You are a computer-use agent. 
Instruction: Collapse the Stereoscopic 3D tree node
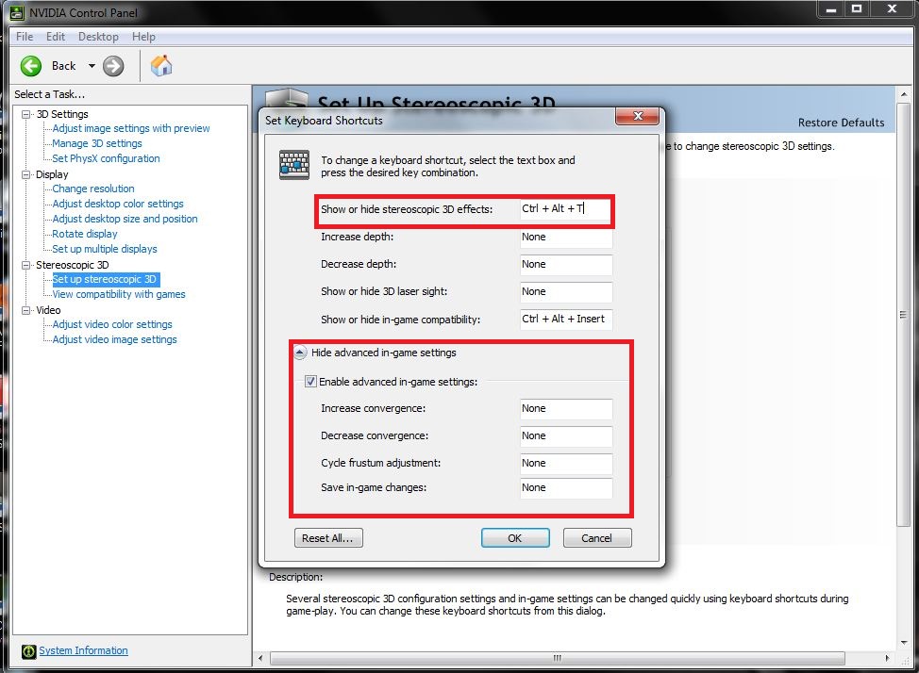pyautogui.click(x=25, y=265)
